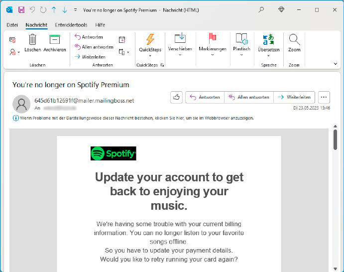The width and height of the screenshot is (344, 272).
Task: Click the scroll down arrow of message pane
Action: 335,269
